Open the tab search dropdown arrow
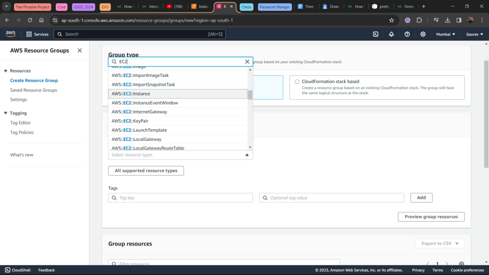This screenshot has height=275, width=489. click(x=6, y=7)
